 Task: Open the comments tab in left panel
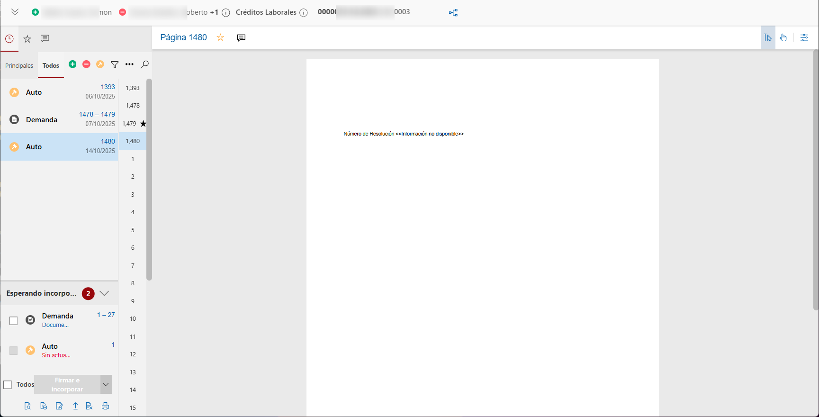[45, 39]
